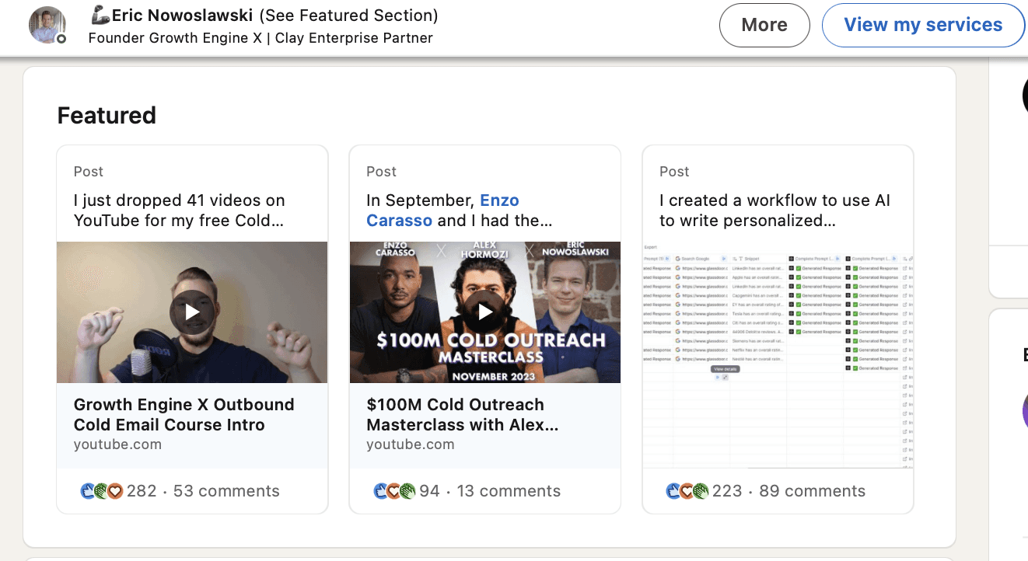Click the Post label above the AI workflow text
The height and width of the screenshot is (561, 1028).
pyautogui.click(x=674, y=172)
